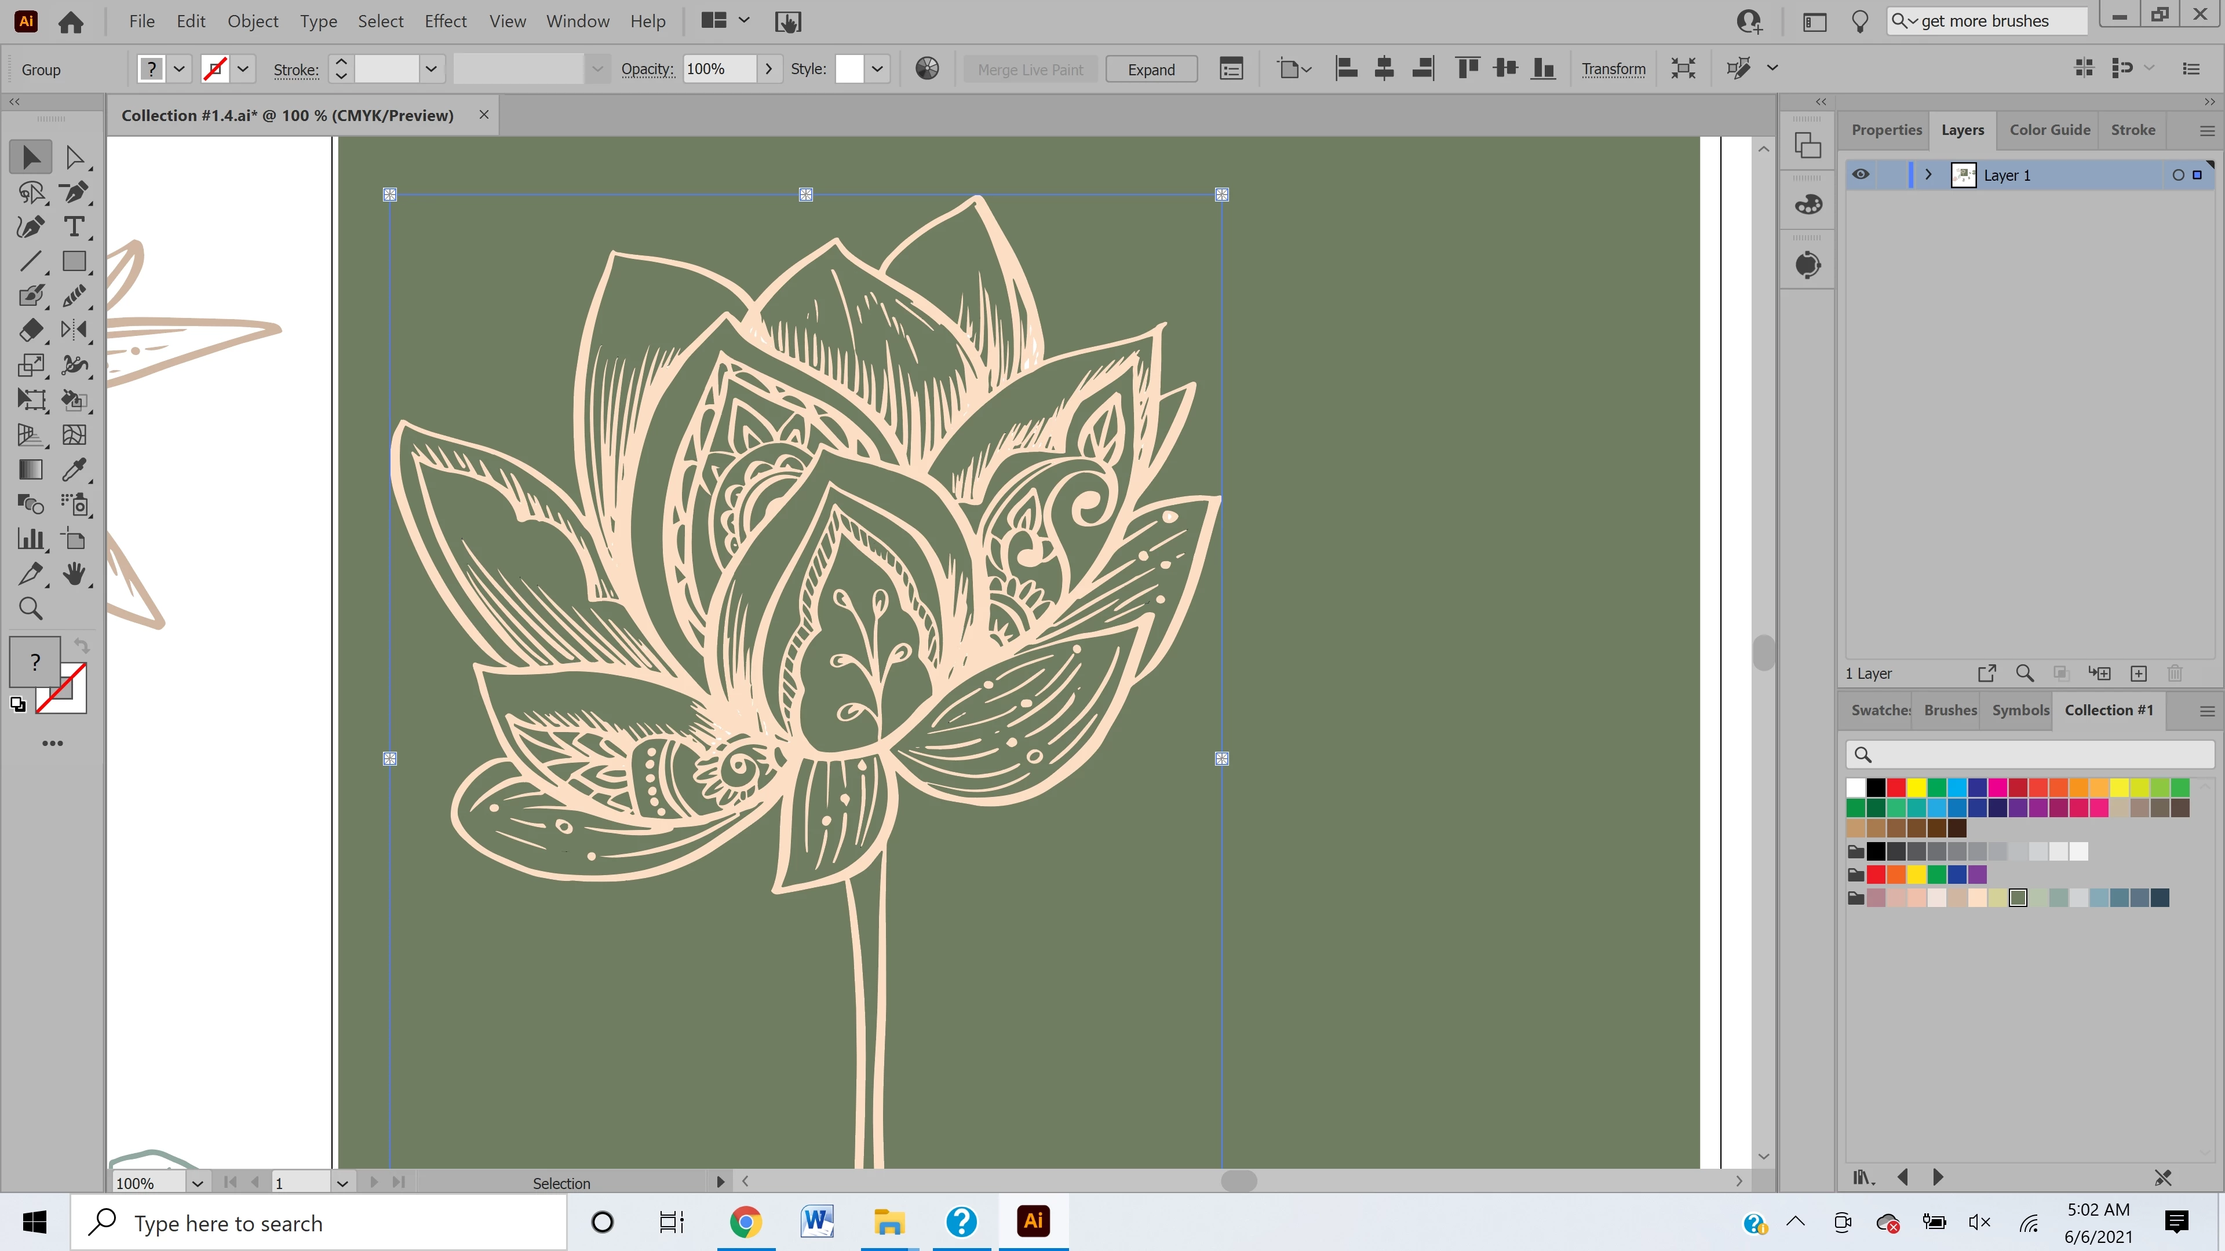The width and height of the screenshot is (2225, 1251).
Task: Select the Gradient tool
Action: coord(31,470)
